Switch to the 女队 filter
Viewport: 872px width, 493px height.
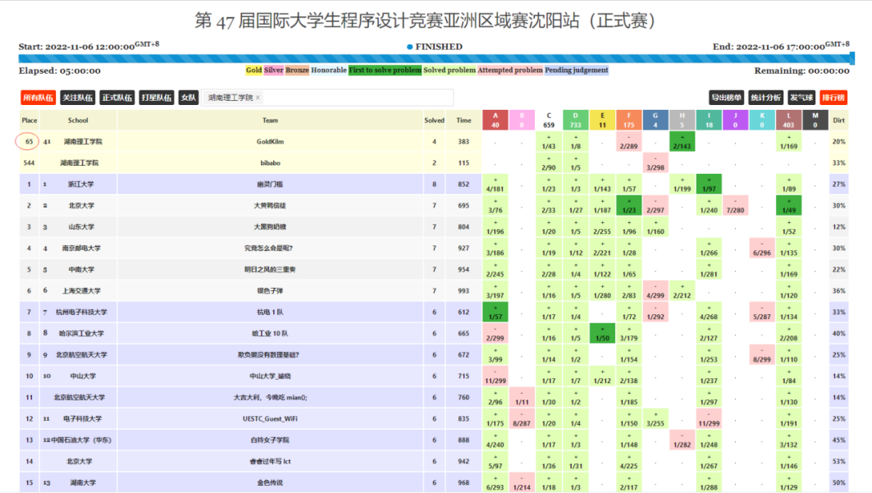click(x=189, y=98)
